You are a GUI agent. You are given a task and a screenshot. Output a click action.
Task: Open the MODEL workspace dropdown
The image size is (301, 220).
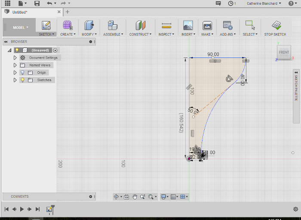pyautogui.click(x=21, y=27)
